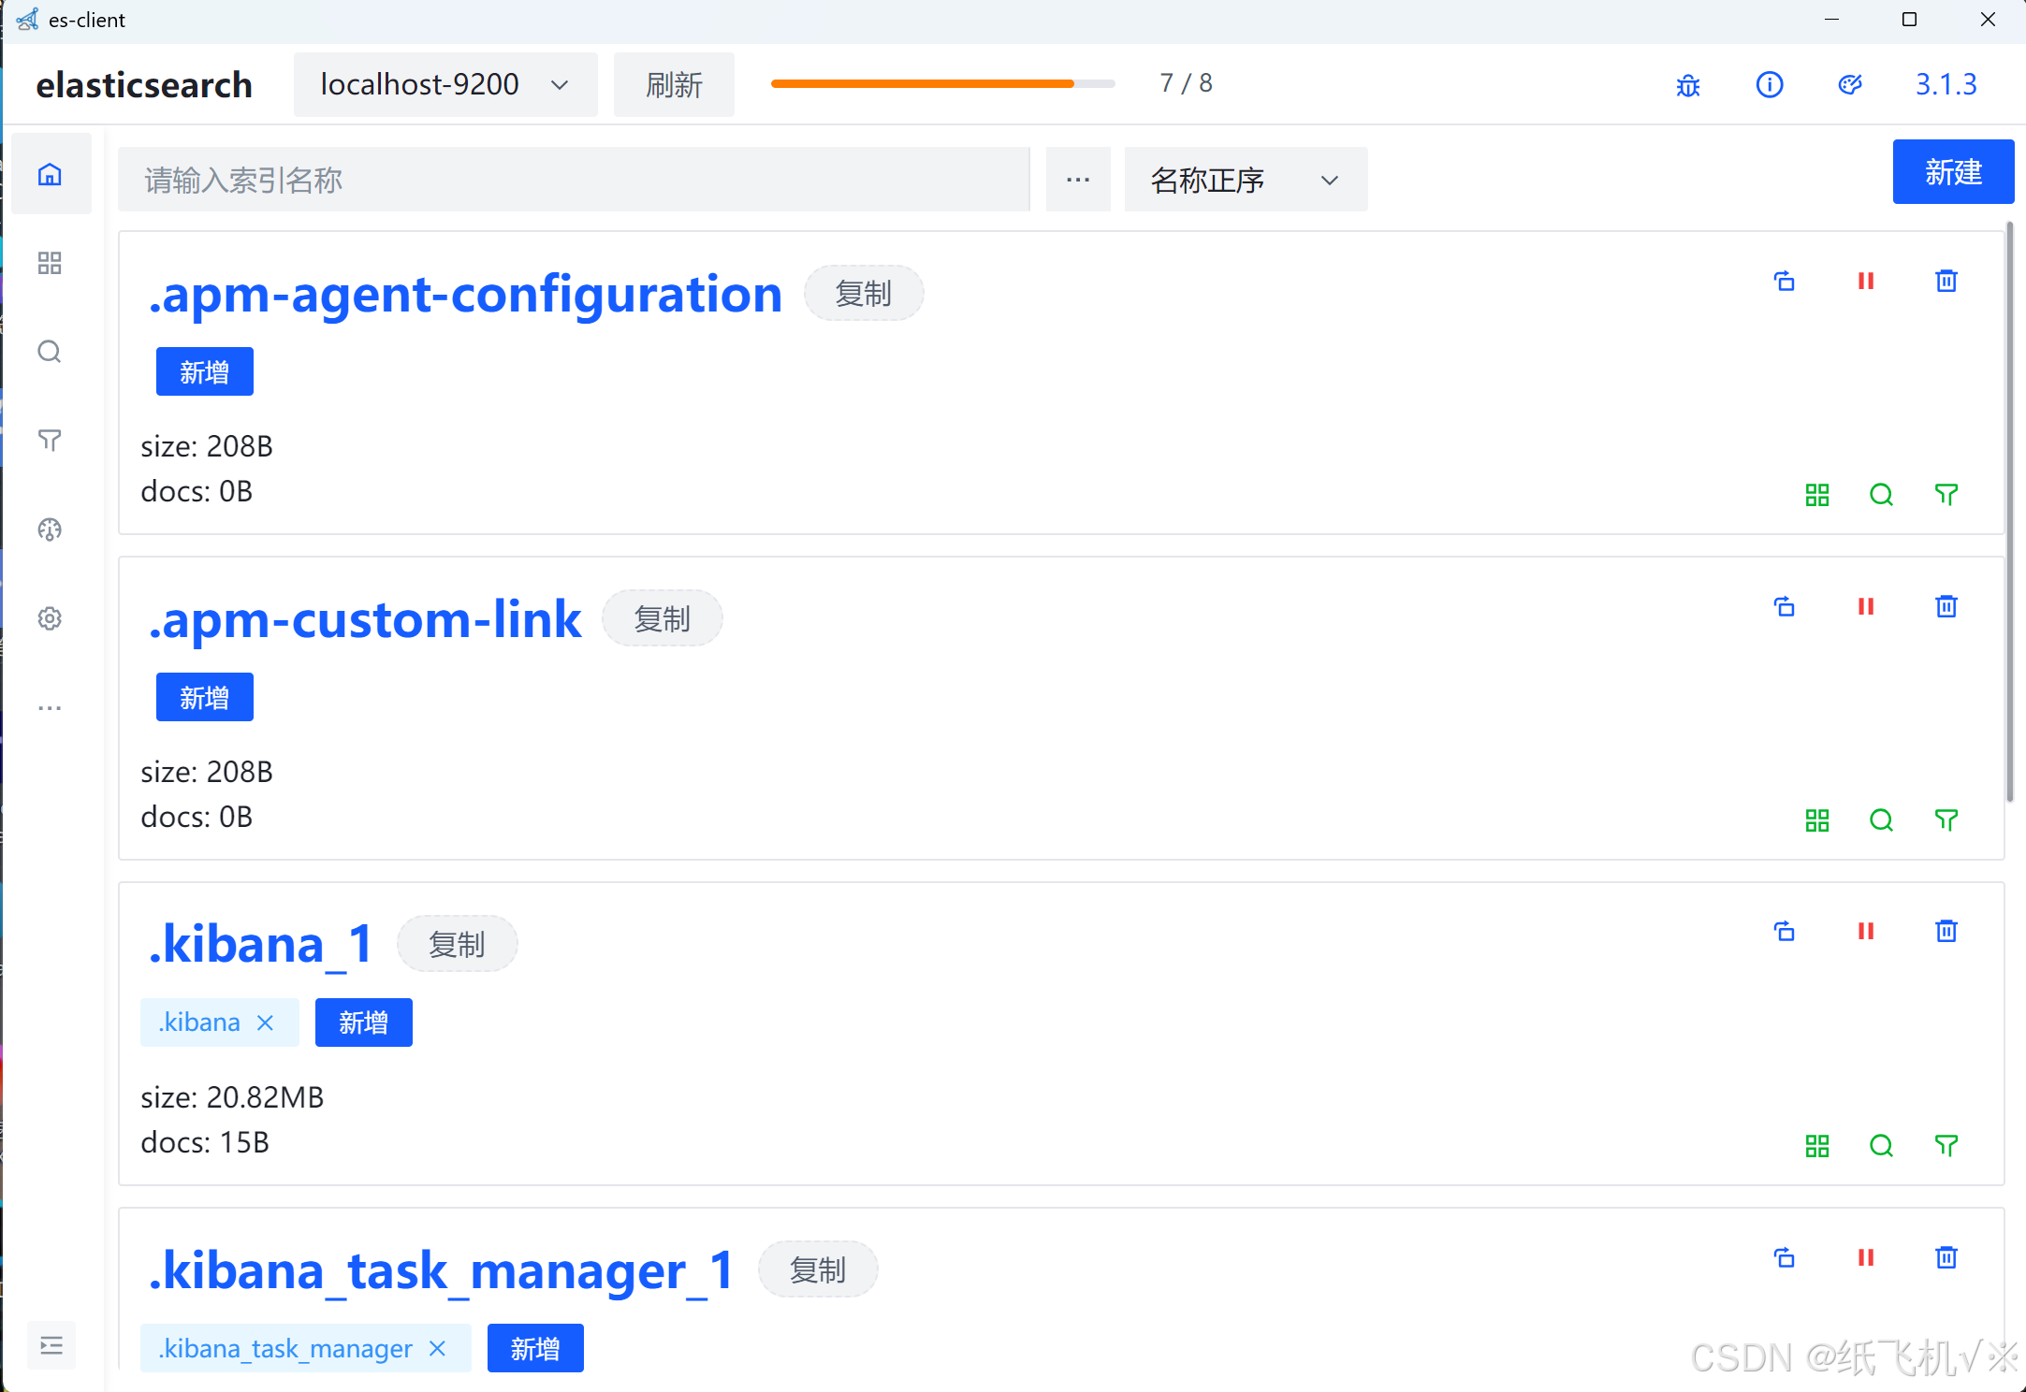Click the bug feedback icon
This screenshot has width=2026, height=1392.
[1688, 85]
